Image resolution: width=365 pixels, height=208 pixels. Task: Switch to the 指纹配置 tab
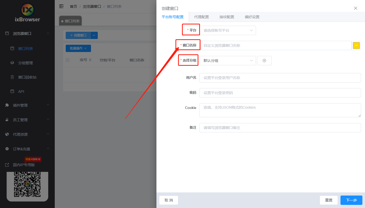click(227, 17)
